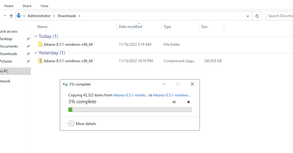Open the source kibana-8.5.1-windo... link
293x153 pixels.
131,95
